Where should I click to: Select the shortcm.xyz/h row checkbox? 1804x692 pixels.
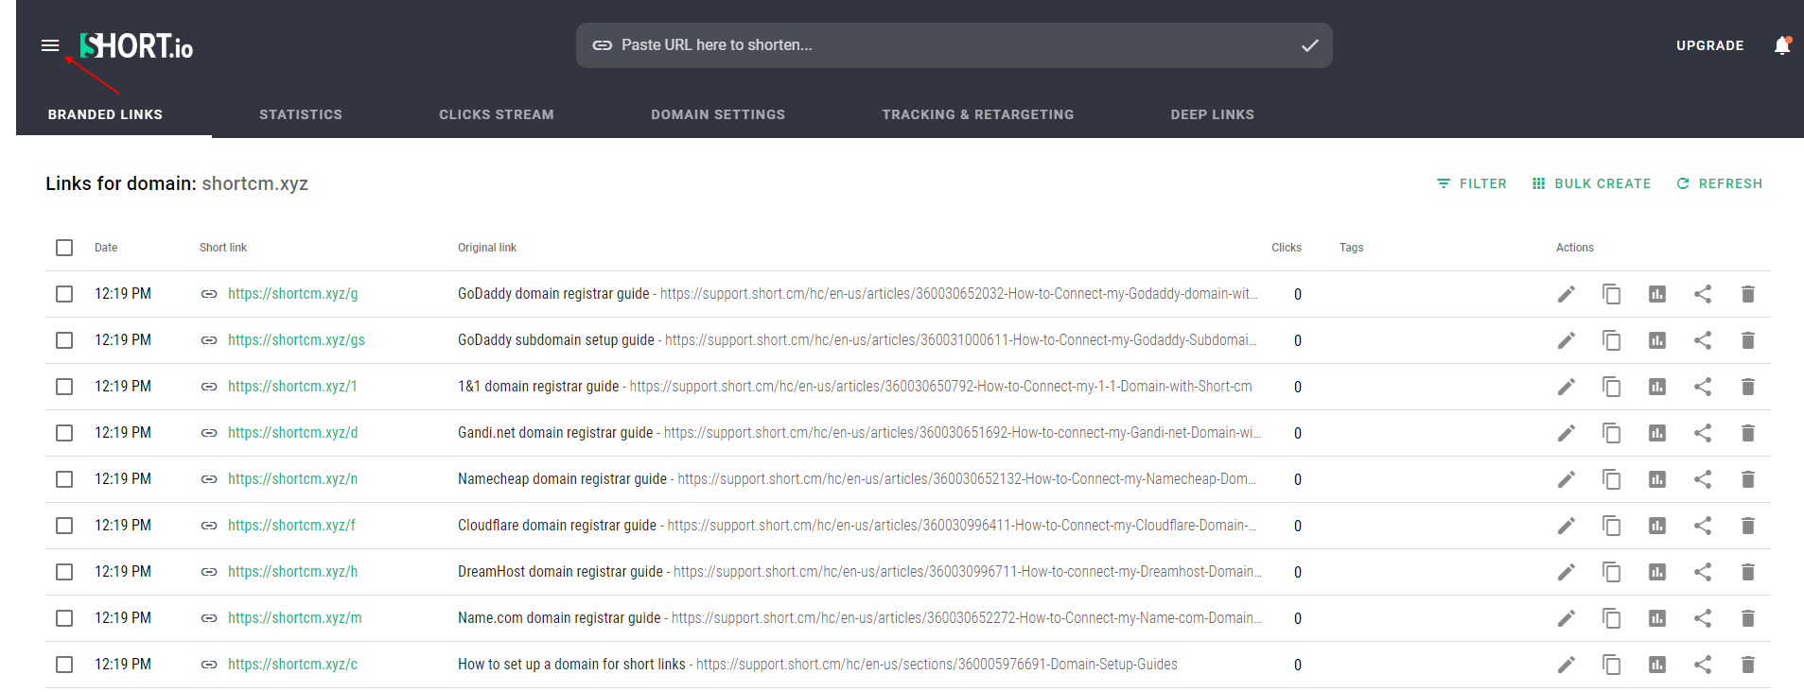pos(64,572)
